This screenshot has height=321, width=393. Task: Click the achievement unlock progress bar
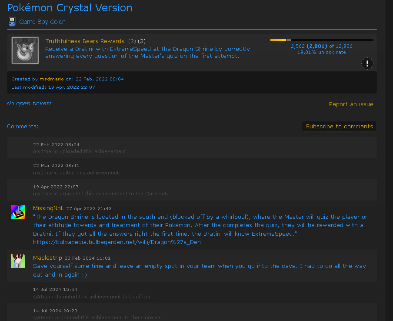coord(322,40)
